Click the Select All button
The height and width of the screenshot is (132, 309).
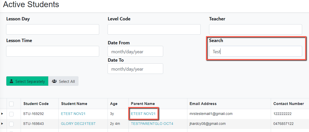tap(63, 81)
